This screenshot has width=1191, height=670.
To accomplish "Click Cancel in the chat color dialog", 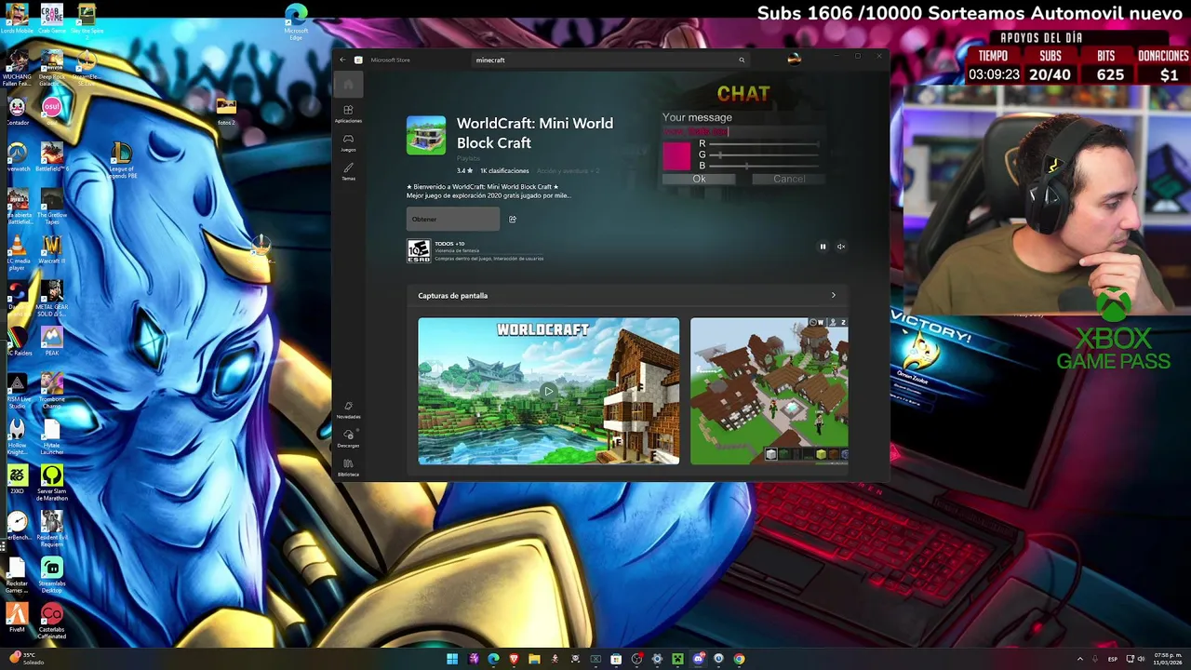I will [x=789, y=179].
